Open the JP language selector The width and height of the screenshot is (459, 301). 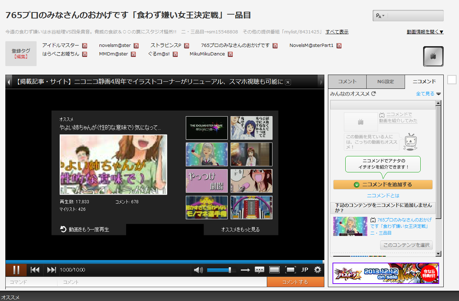point(304,270)
